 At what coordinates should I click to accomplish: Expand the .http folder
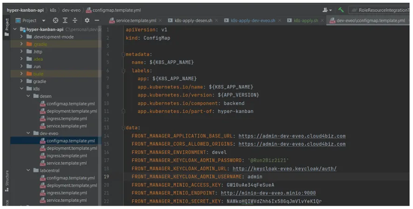21,51
